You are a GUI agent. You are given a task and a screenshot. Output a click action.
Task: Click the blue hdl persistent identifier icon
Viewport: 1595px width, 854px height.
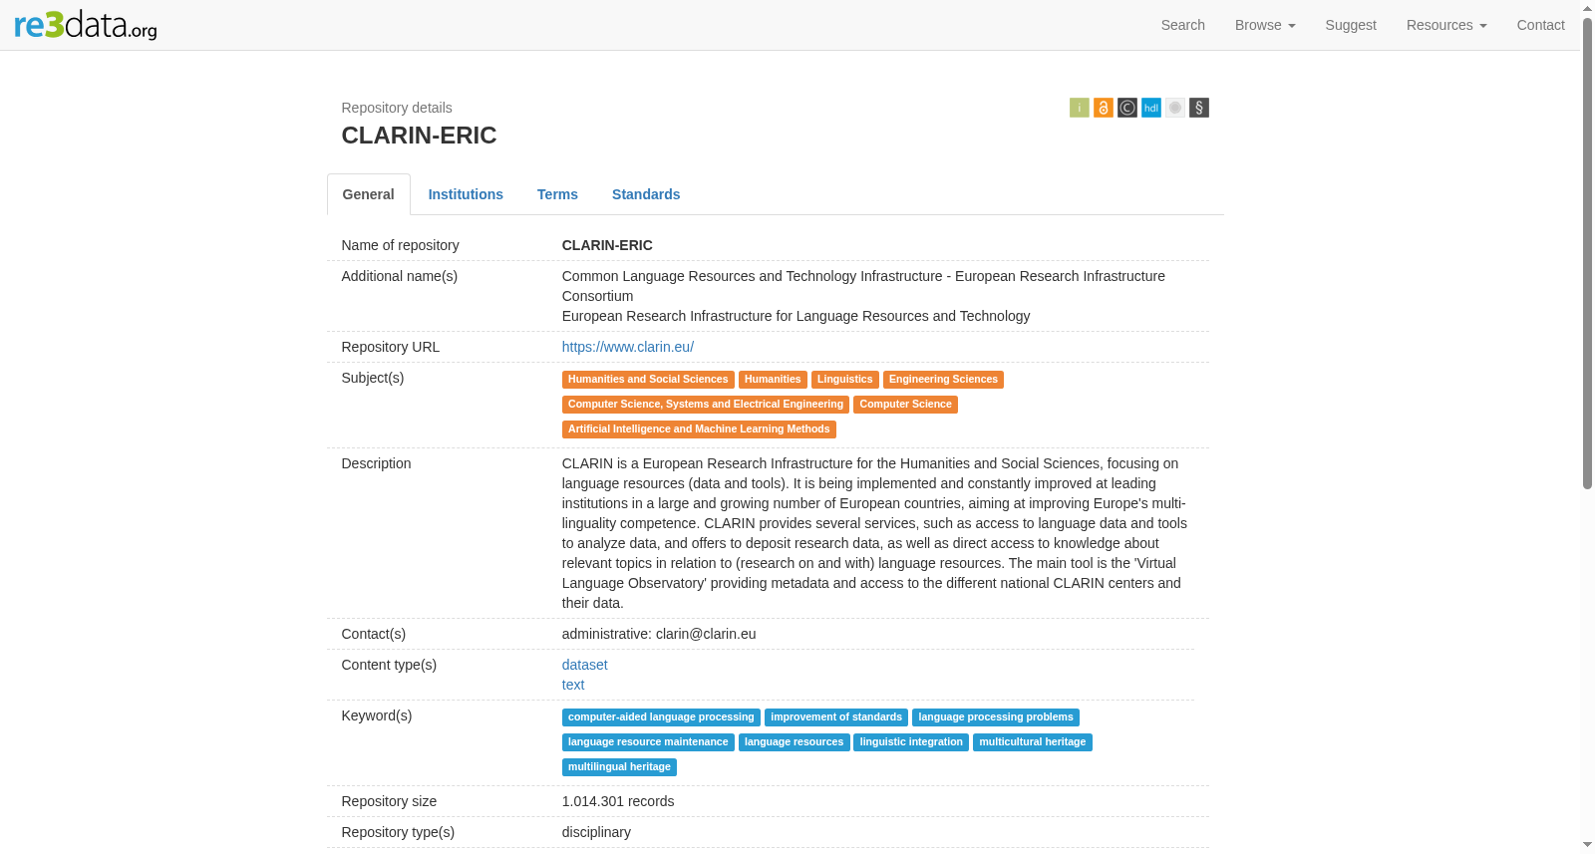tap(1151, 108)
